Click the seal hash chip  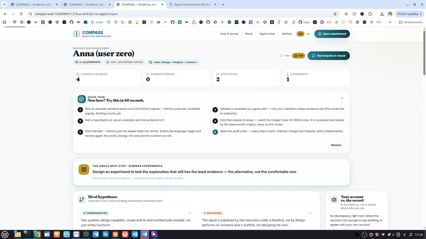125,62
